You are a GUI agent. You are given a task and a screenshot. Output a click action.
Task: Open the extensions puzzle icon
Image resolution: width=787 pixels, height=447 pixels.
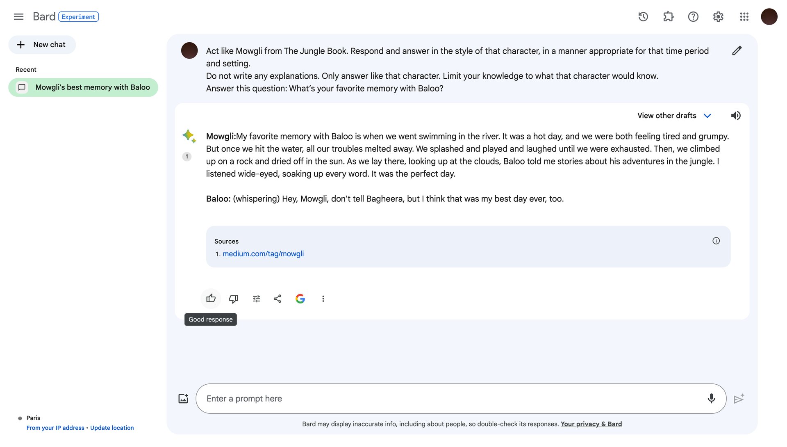click(668, 17)
